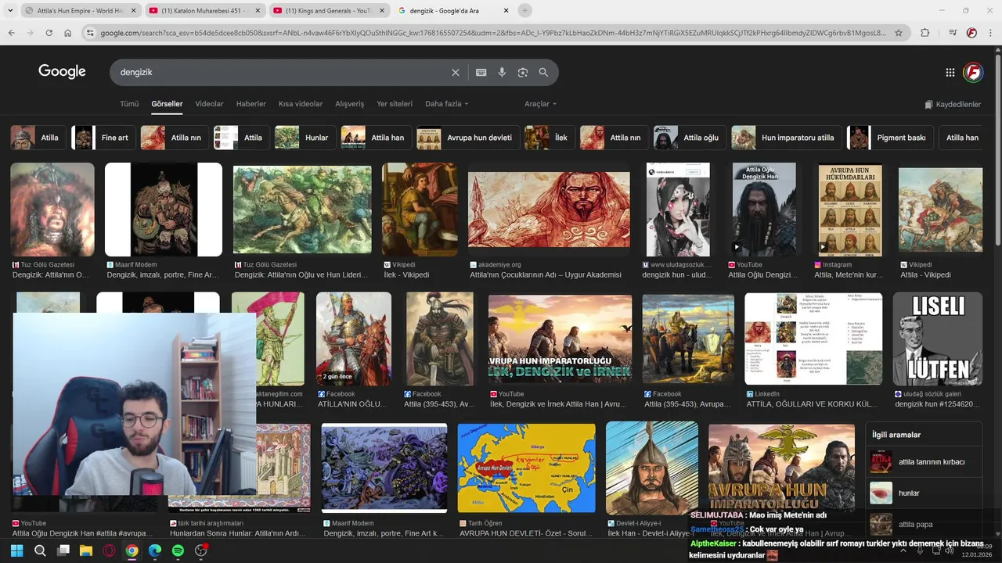Go back to previous page

pos(11,33)
